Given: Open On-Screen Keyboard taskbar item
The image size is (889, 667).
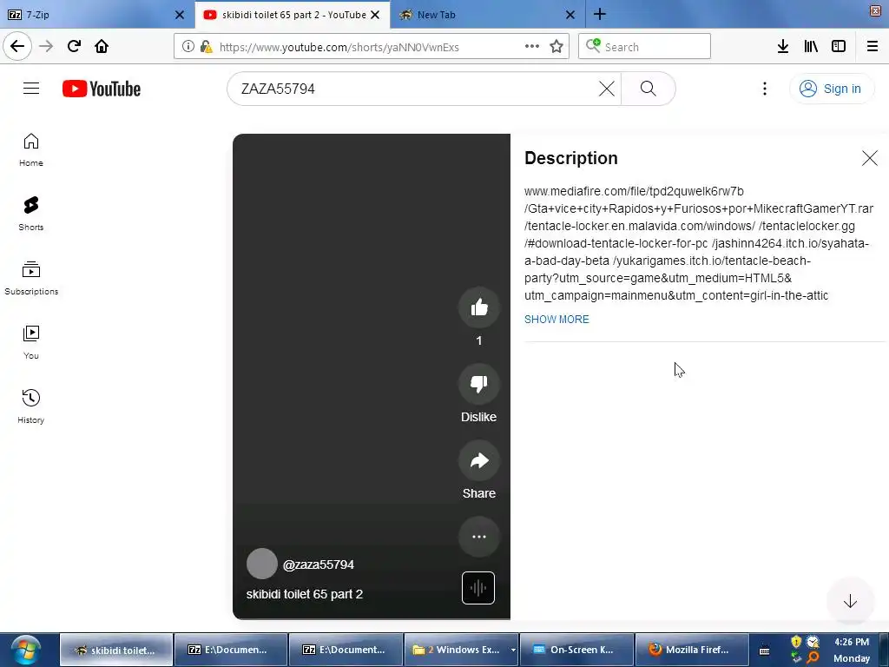Looking at the screenshot, I should click(x=576, y=650).
